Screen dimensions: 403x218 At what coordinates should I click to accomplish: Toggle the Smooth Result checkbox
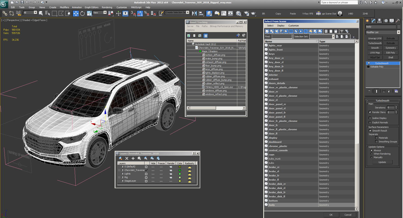[x=370, y=131]
